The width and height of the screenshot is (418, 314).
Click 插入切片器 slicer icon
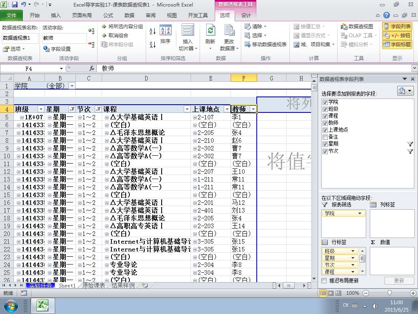[188, 37]
